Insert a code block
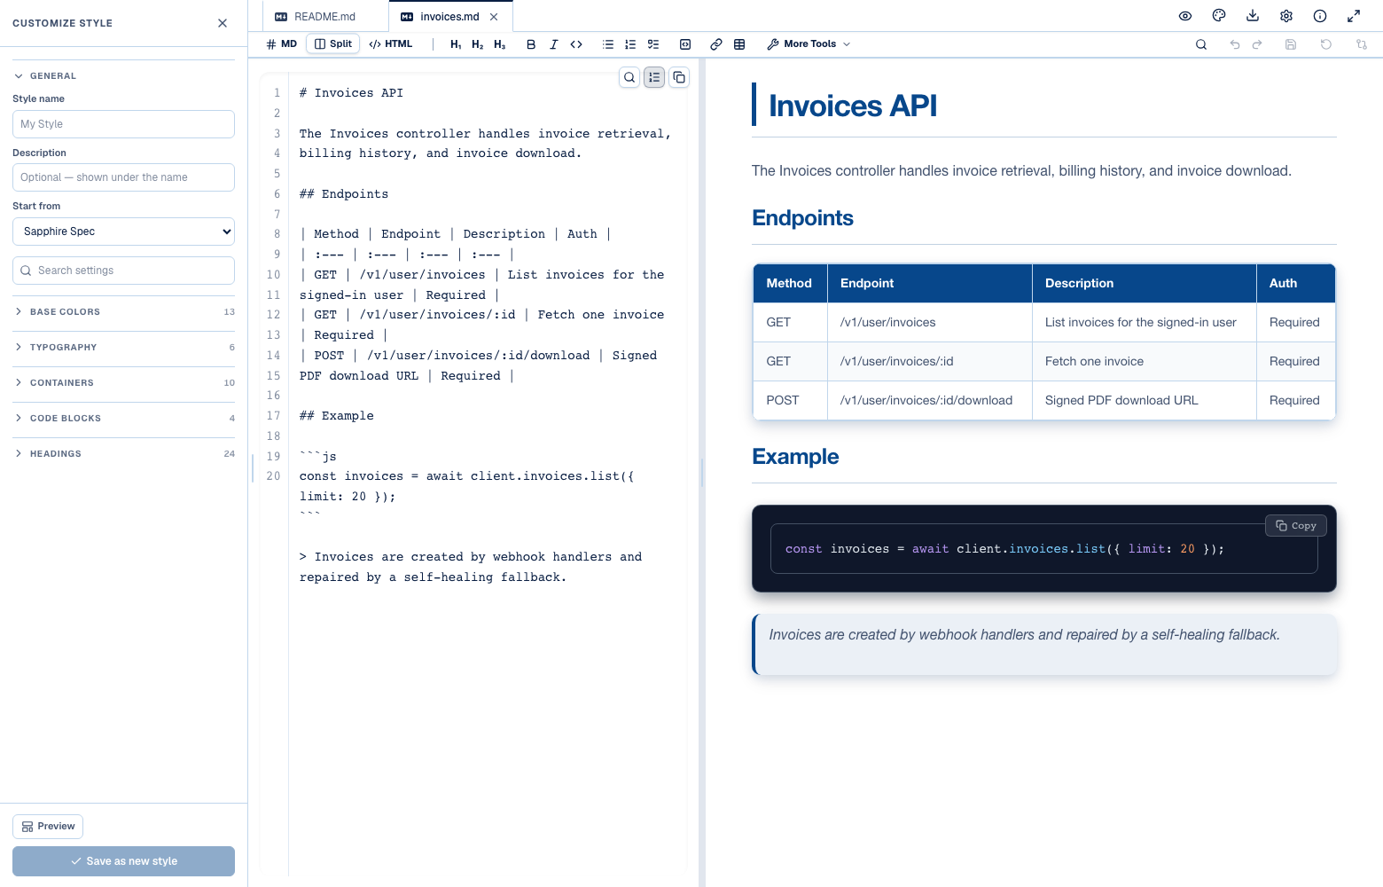1383x887 pixels. [685, 44]
